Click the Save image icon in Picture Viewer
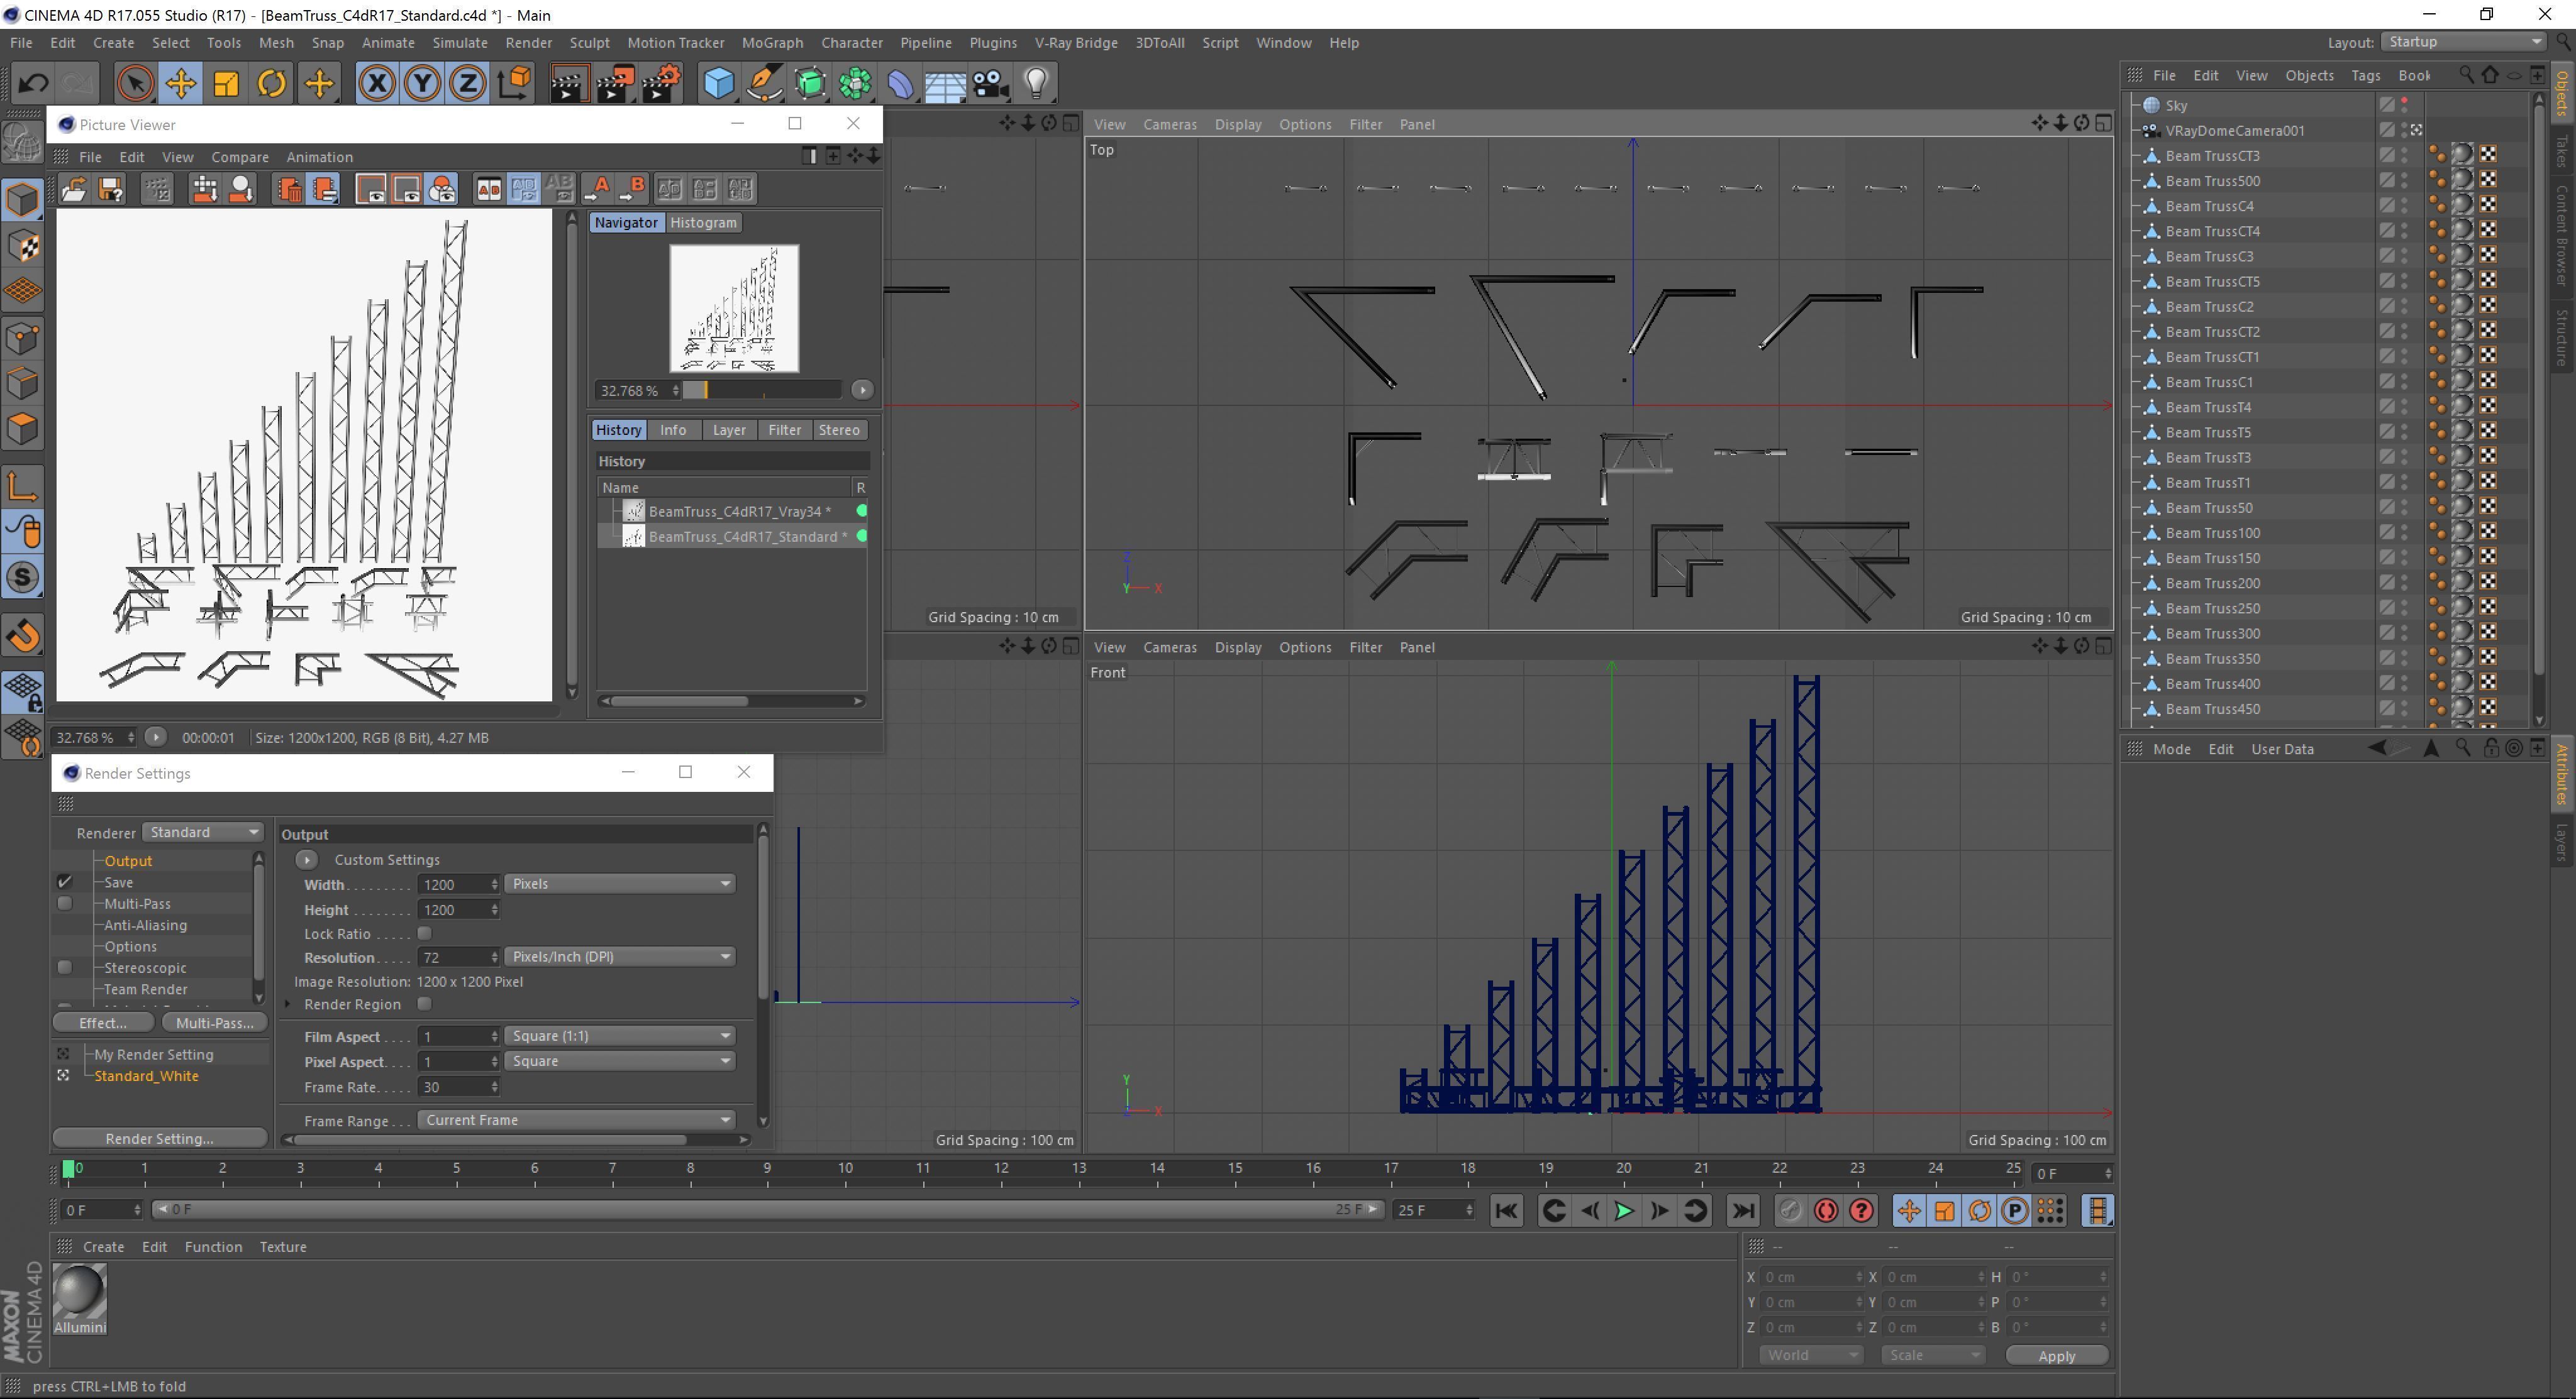The height and width of the screenshot is (1399, 2576). [x=110, y=189]
